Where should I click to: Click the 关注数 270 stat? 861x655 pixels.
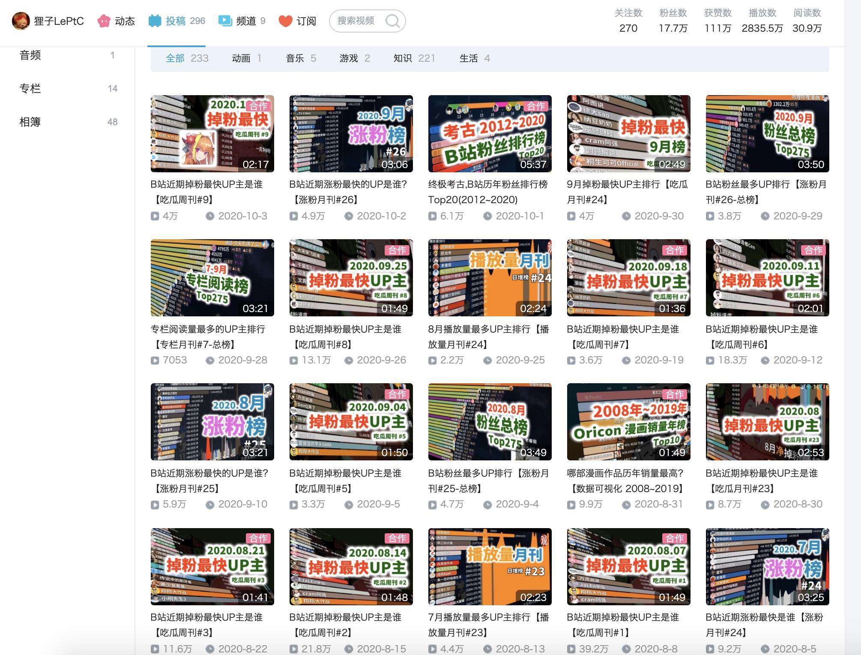pyautogui.click(x=628, y=21)
